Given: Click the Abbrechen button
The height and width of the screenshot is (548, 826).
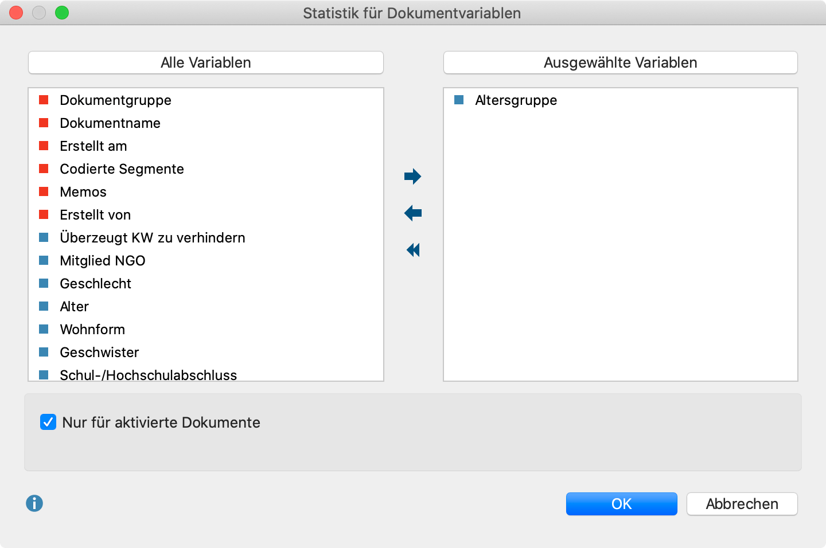Looking at the screenshot, I should point(742,504).
